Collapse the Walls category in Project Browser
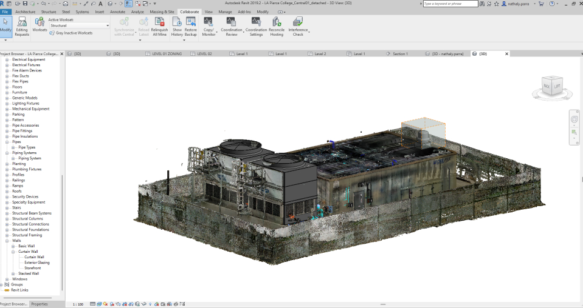The image size is (583, 308). (x=7, y=241)
